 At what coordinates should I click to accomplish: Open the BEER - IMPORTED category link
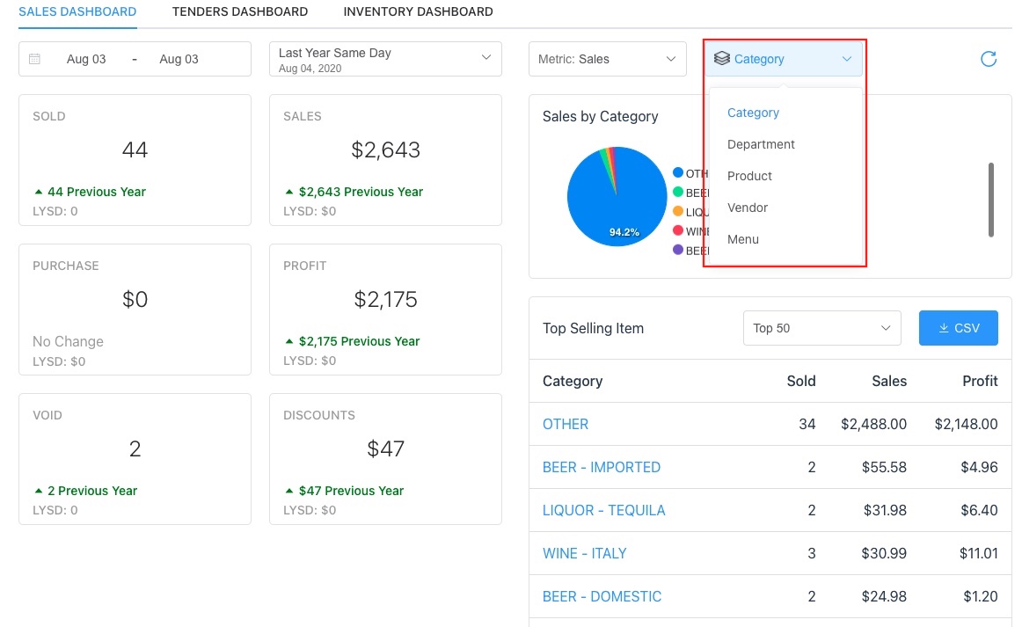[x=602, y=467]
